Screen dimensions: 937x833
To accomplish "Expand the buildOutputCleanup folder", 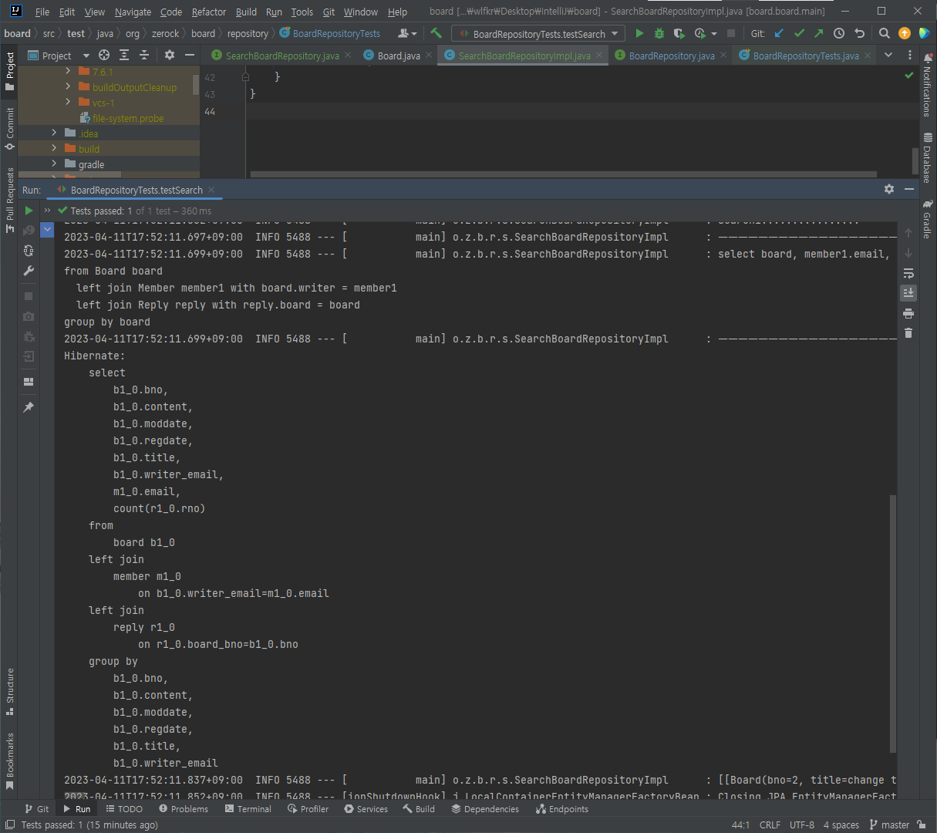I will pos(68,86).
